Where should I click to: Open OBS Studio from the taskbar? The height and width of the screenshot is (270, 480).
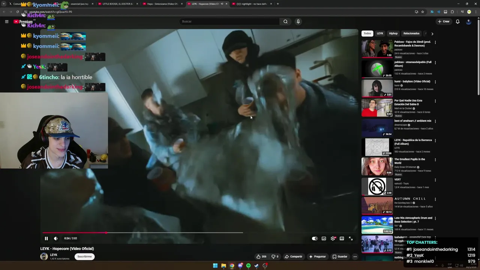(265, 265)
